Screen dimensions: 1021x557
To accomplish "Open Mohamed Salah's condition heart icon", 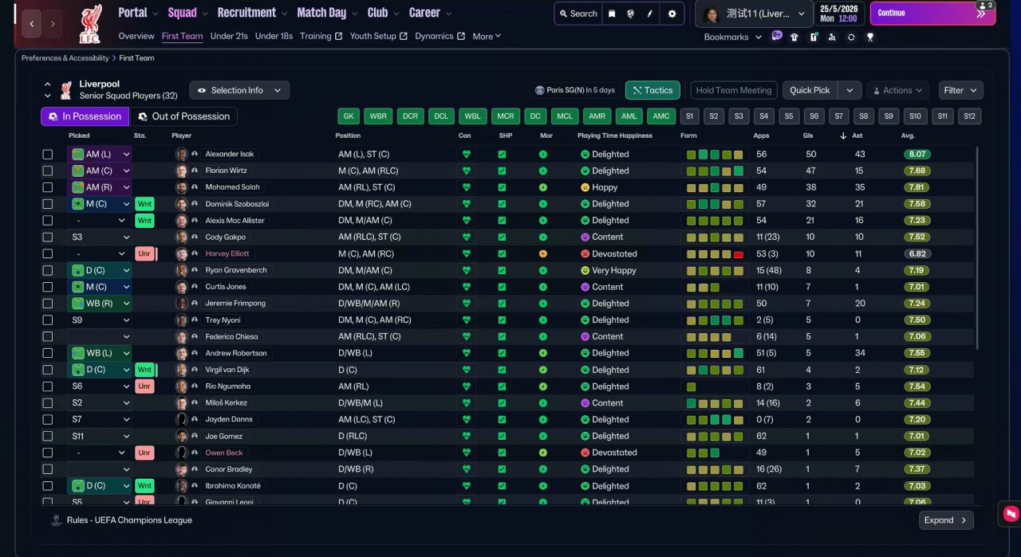I will [x=467, y=187].
